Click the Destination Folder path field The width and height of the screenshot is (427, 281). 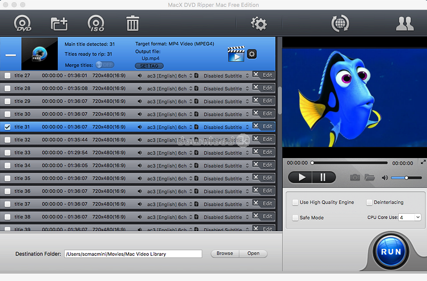pyautogui.click(x=133, y=254)
